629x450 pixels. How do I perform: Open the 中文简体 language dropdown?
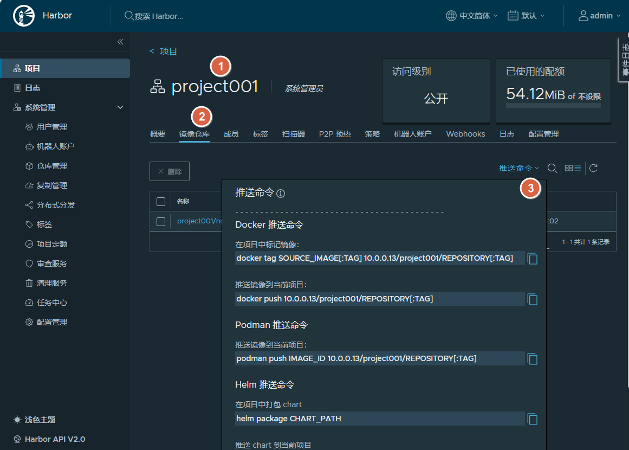pyautogui.click(x=472, y=16)
